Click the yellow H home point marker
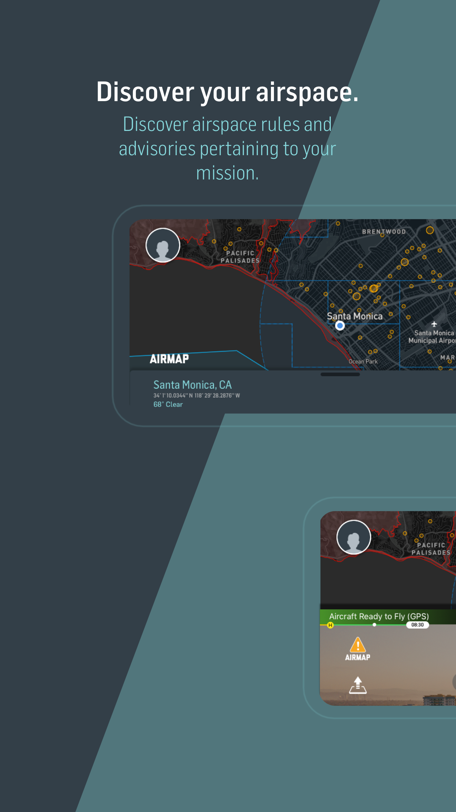The image size is (456, 812). tap(330, 625)
